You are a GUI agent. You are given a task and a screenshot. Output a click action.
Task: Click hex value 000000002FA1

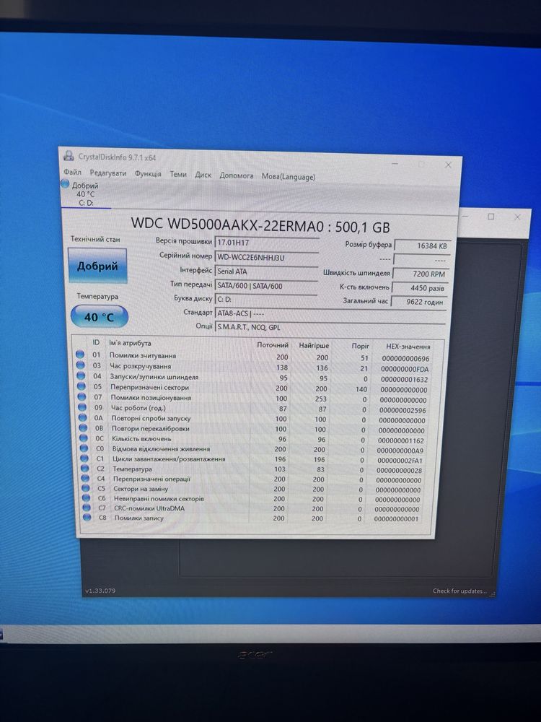coord(400,461)
